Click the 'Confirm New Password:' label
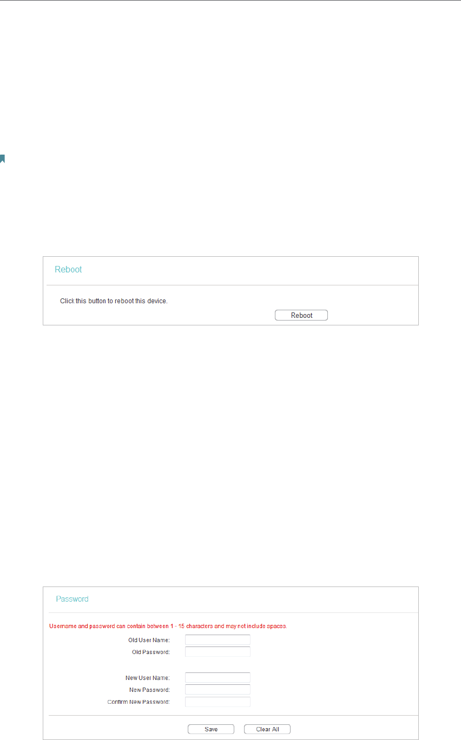Image resolution: width=461 pixels, height=740 pixels. [x=139, y=702]
